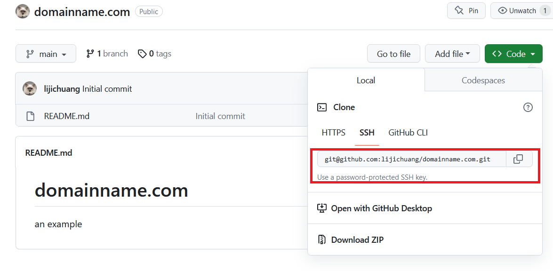The image size is (553, 271).
Task: Click the branch icon beside 1 branch
Action: click(90, 54)
